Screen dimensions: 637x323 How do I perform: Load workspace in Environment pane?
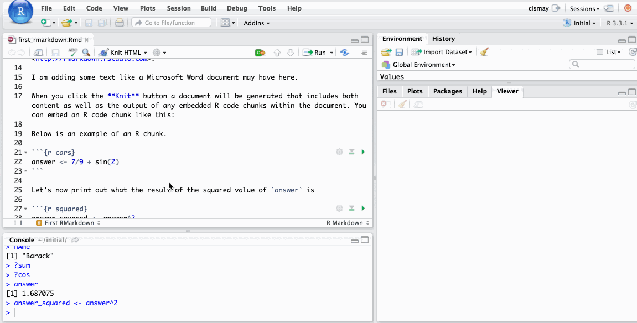point(386,52)
